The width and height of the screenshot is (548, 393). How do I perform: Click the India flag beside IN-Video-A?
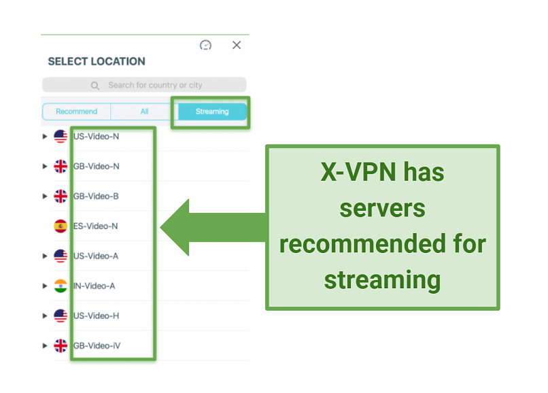point(61,286)
